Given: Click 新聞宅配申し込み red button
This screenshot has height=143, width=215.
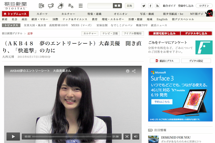Looking at the screenshot, I should click(x=164, y=33).
